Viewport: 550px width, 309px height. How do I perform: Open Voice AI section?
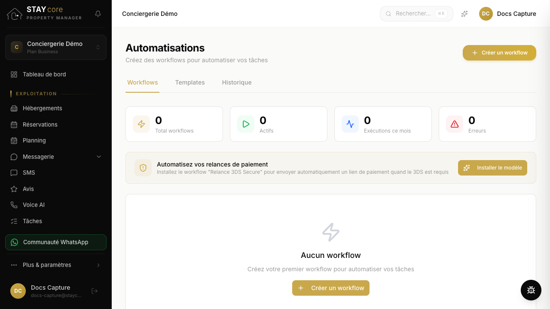click(56, 205)
